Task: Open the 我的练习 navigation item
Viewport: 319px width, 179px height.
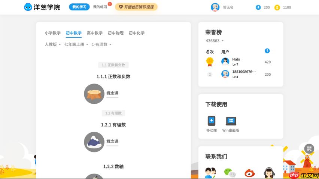Action: click(x=100, y=7)
